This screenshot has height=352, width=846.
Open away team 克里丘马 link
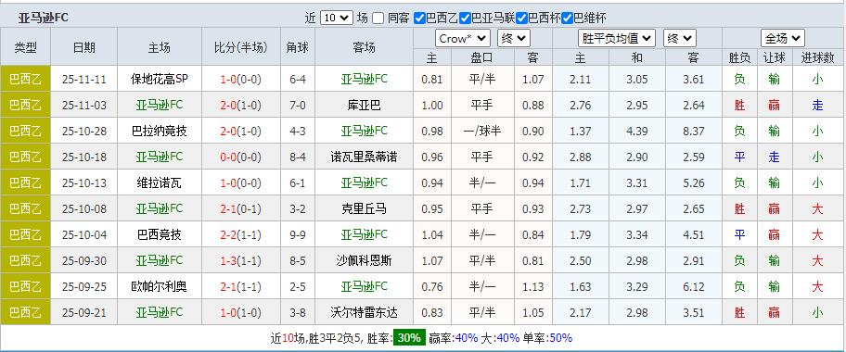pos(365,208)
